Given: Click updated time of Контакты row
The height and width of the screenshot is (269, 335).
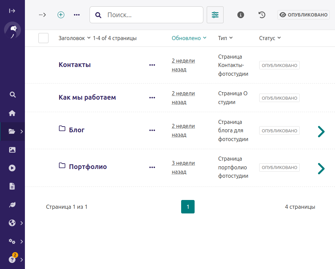Looking at the screenshot, I should pos(183,65).
